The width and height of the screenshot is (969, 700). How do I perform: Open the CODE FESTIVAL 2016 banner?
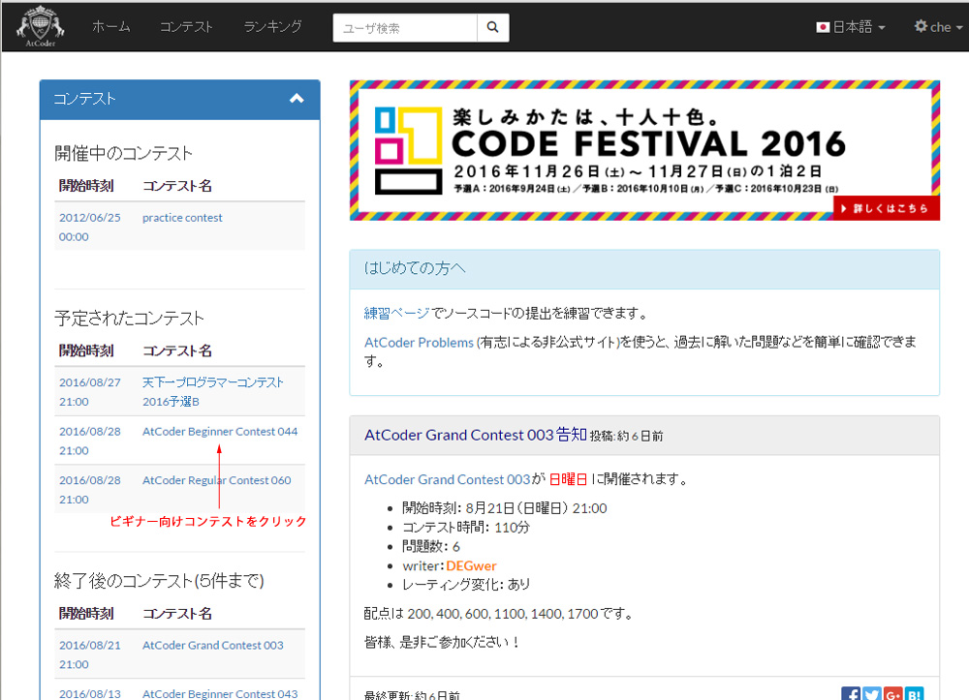pyautogui.click(x=644, y=150)
